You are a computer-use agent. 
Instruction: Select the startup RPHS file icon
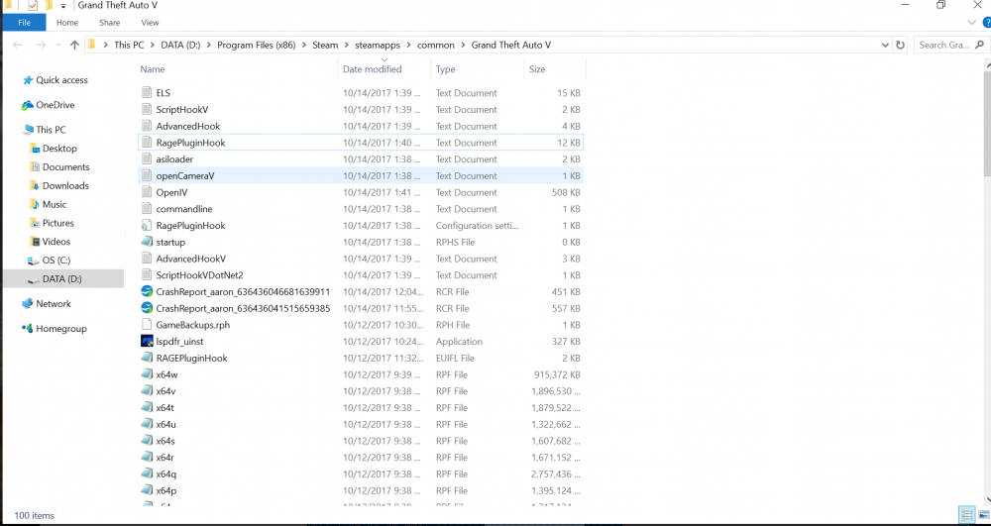tap(147, 242)
